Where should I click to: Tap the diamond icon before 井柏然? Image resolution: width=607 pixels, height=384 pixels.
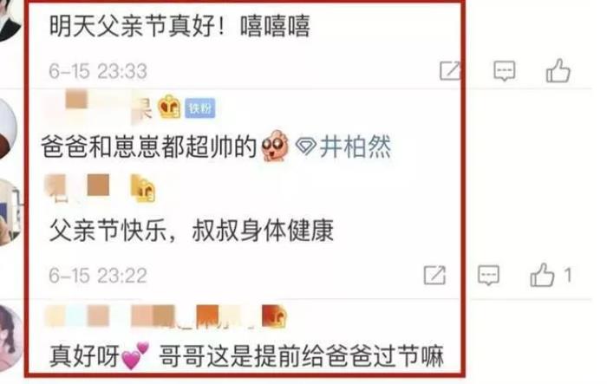point(306,147)
